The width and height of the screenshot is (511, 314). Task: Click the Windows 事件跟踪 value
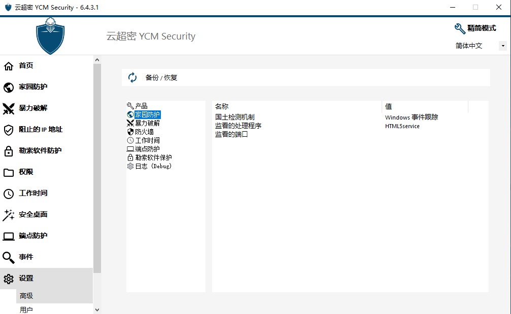(411, 117)
